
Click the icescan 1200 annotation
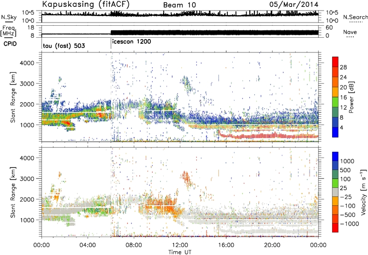[x=132, y=42]
